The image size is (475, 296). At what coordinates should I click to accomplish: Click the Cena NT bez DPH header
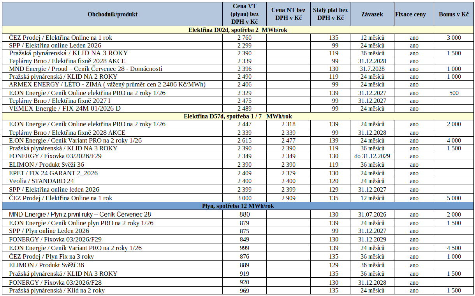(288, 14)
